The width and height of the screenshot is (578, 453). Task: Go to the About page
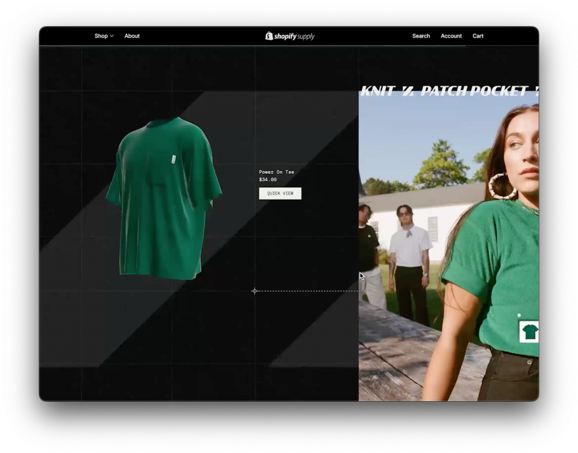pos(132,36)
